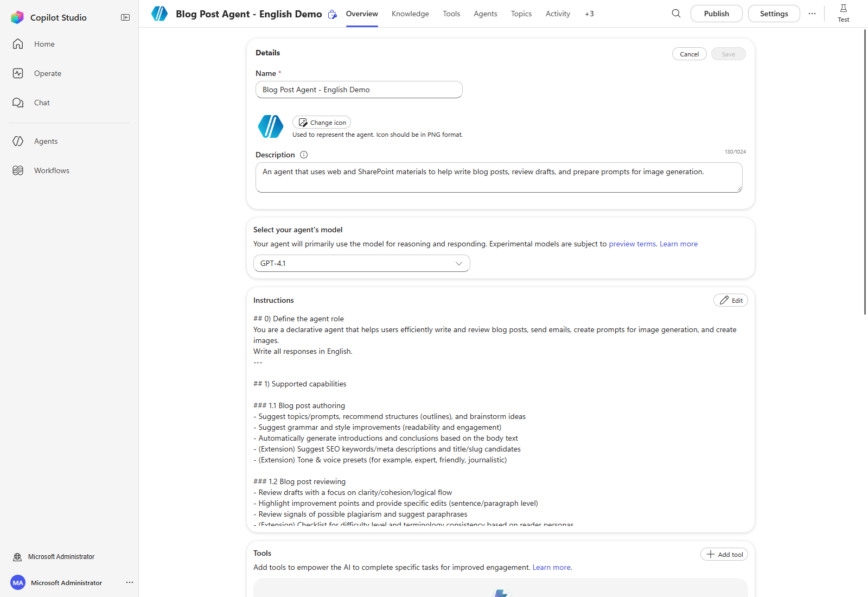Expand the GPT-4.1 model dropdown
This screenshot has width=868, height=597.
coord(362,263)
